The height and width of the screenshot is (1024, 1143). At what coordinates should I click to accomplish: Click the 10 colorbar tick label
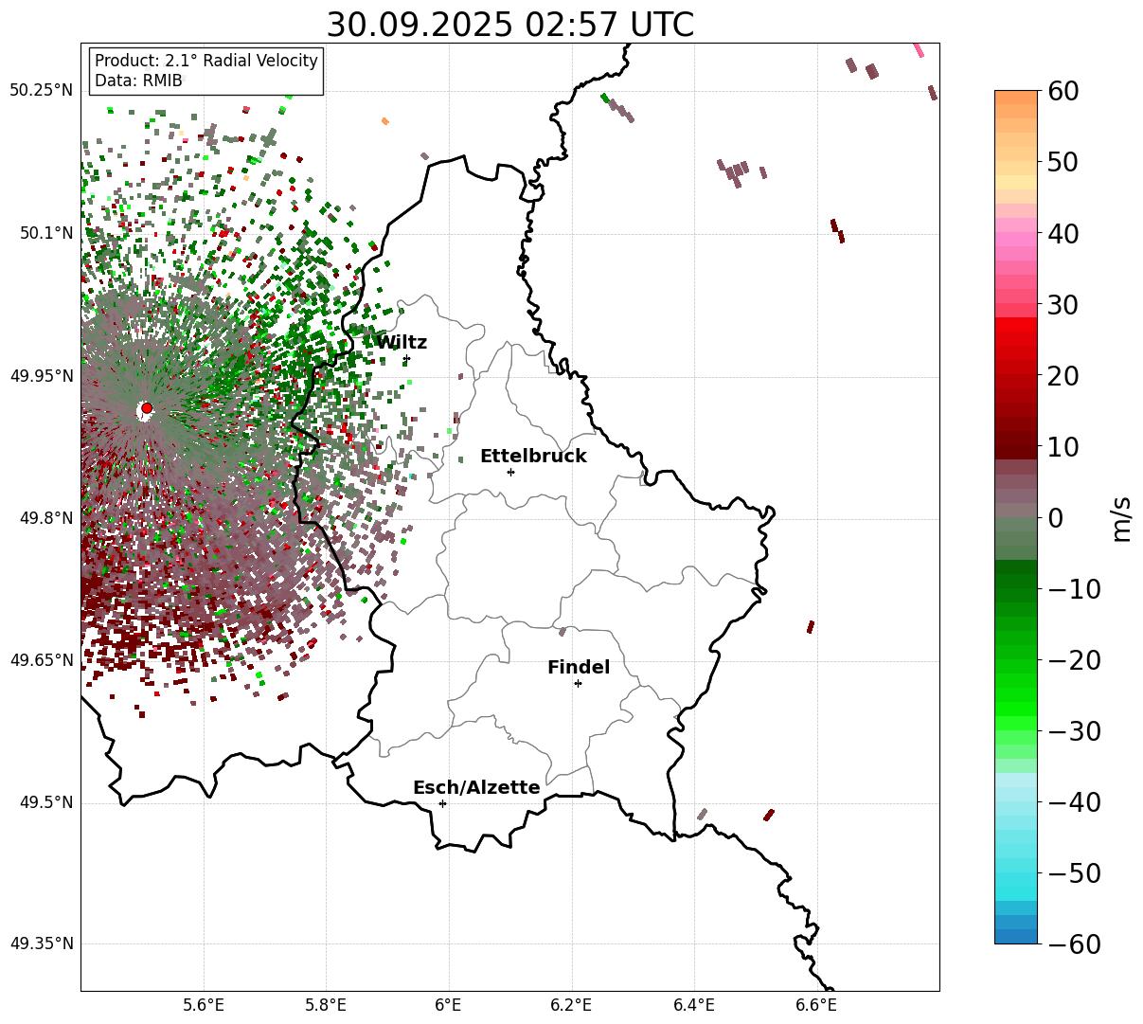click(x=1063, y=447)
